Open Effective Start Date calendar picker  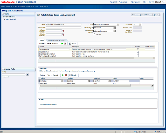(x=63, y=31)
